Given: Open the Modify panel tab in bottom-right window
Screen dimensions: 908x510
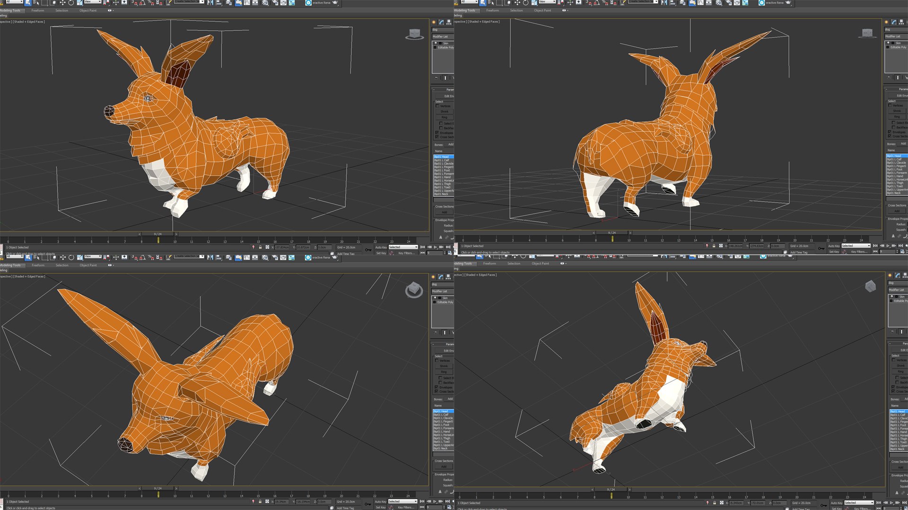Looking at the screenshot, I should (x=898, y=275).
